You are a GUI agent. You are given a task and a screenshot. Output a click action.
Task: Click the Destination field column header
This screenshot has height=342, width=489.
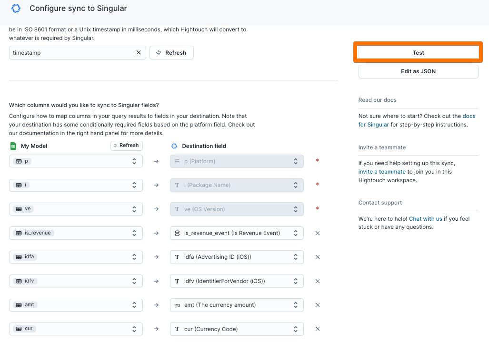point(204,146)
